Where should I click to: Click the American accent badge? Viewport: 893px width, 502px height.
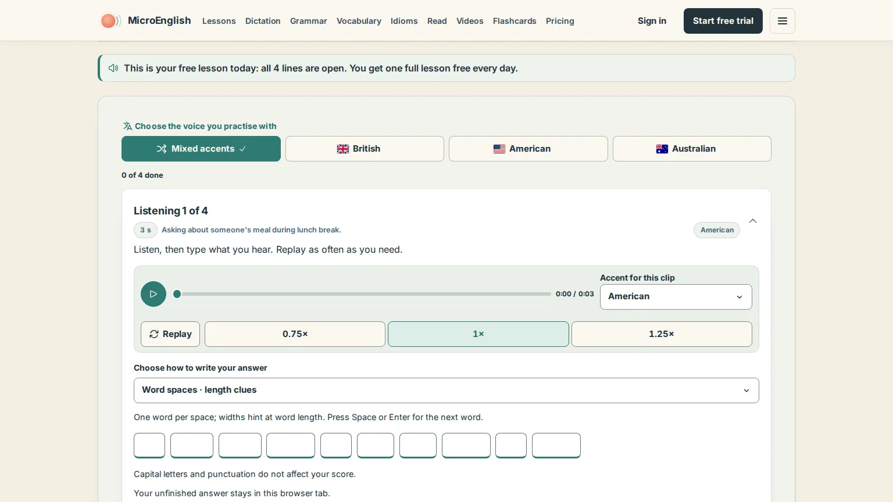[x=717, y=230]
